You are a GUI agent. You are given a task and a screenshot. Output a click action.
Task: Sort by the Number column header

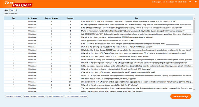[x=70, y=18]
